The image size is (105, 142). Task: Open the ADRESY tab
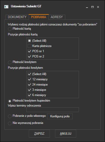(57, 17)
